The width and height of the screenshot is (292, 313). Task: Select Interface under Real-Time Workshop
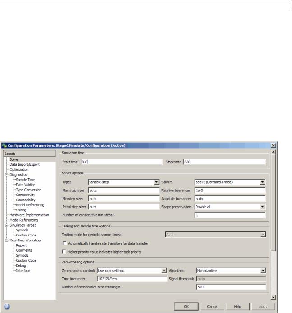coord(23,271)
